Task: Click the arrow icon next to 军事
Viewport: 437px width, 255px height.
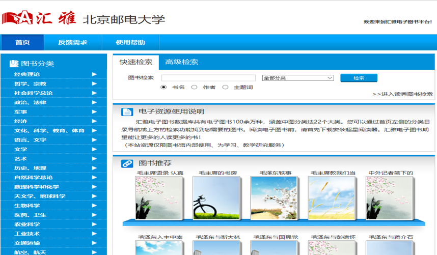Action: click(x=94, y=111)
